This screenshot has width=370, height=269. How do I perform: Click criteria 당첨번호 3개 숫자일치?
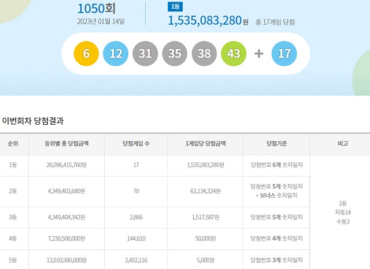[276, 260]
